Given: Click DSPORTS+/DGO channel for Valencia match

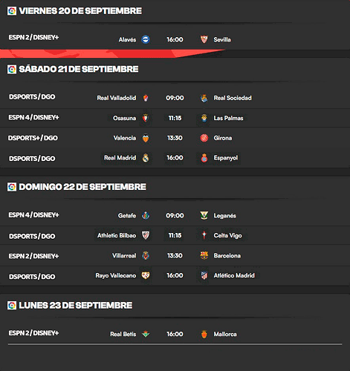Looking at the screenshot, I should 33,138.
